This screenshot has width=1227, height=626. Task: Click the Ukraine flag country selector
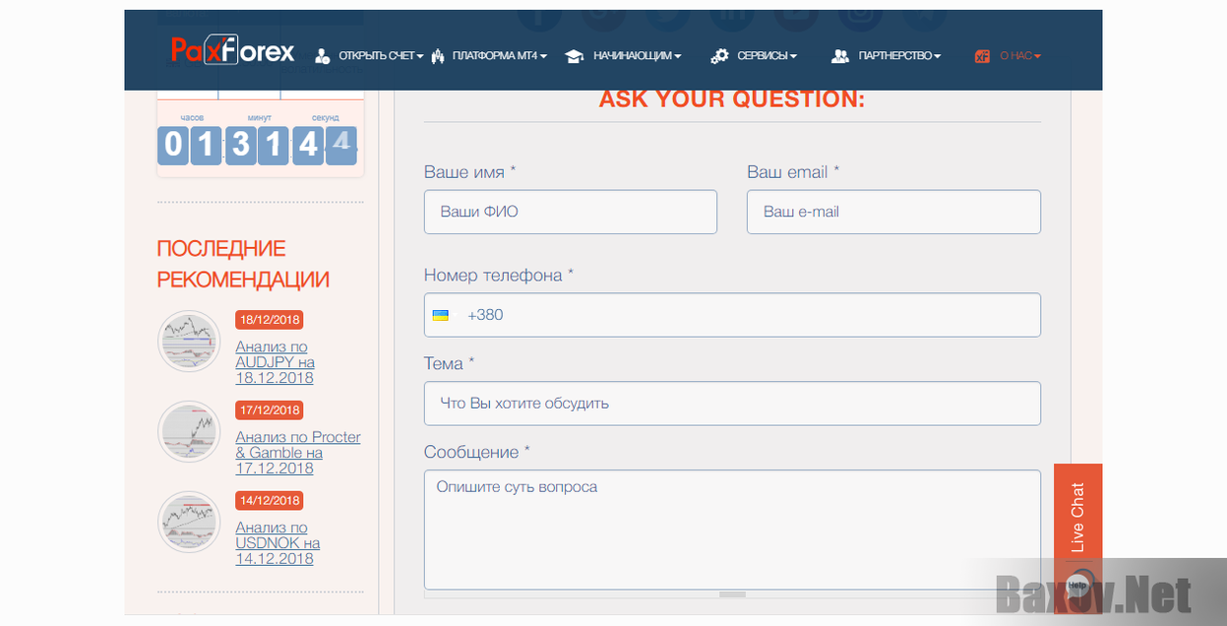[441, 315]
